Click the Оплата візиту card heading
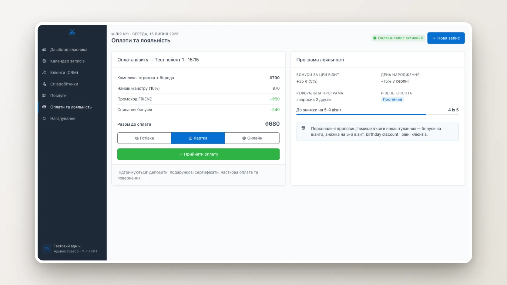The width and height of the screenshot is (507, 285). [x=158, y=60]
